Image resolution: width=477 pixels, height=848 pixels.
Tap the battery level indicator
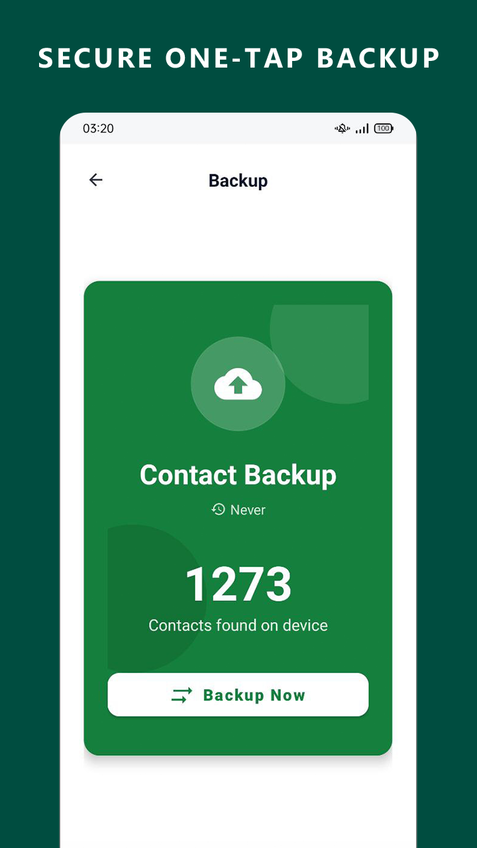tap(384, 129)
